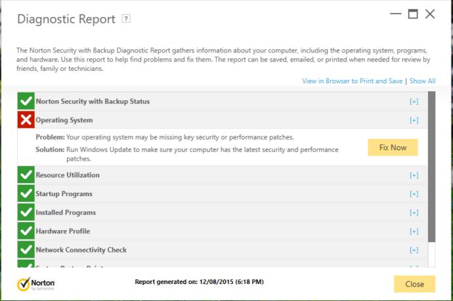This screenshot has width=453, height=301.
Task: Click the help question mark icon
Action: point(125,19)
